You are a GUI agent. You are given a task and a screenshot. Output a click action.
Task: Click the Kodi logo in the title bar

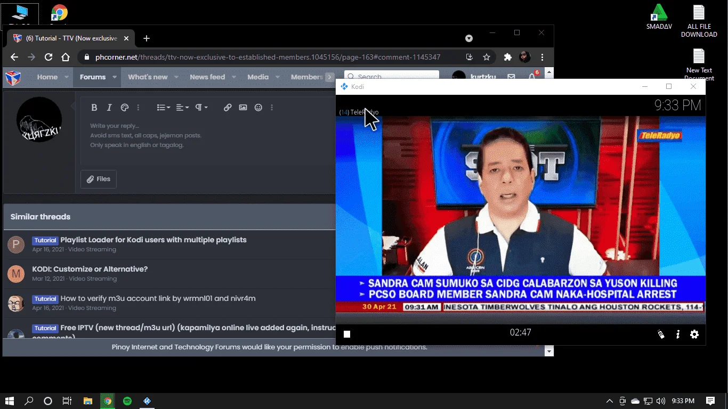[344, 86]
